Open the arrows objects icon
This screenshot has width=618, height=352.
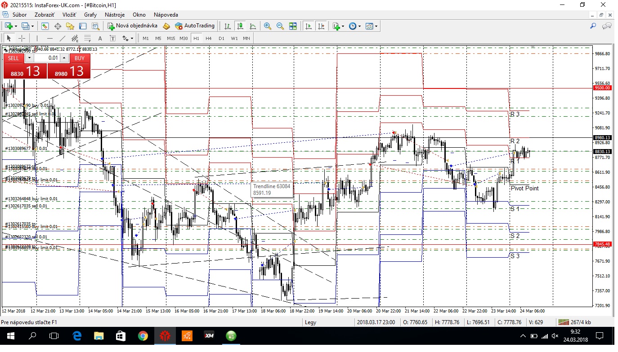point(125,38)
